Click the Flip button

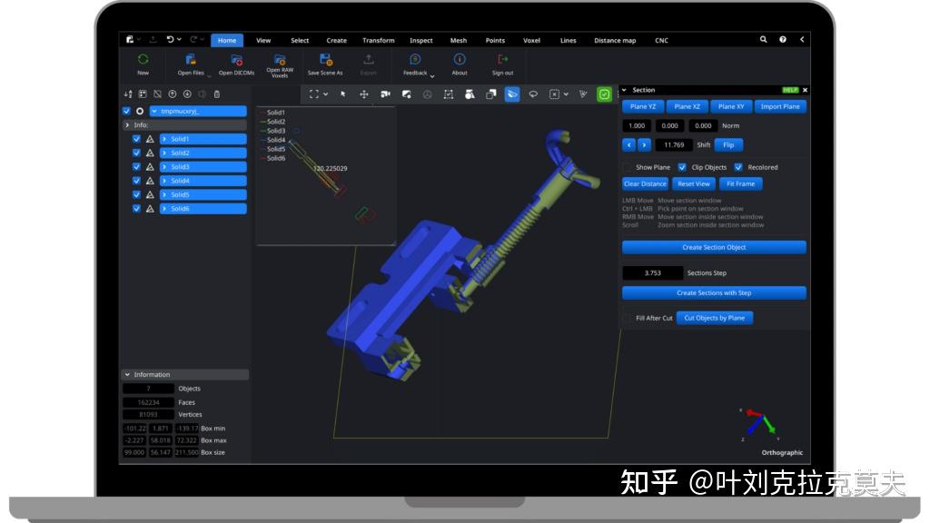coord(728,144)
